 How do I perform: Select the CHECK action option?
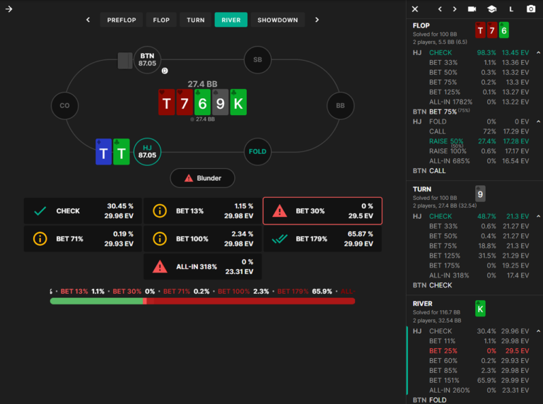[83, 210]
